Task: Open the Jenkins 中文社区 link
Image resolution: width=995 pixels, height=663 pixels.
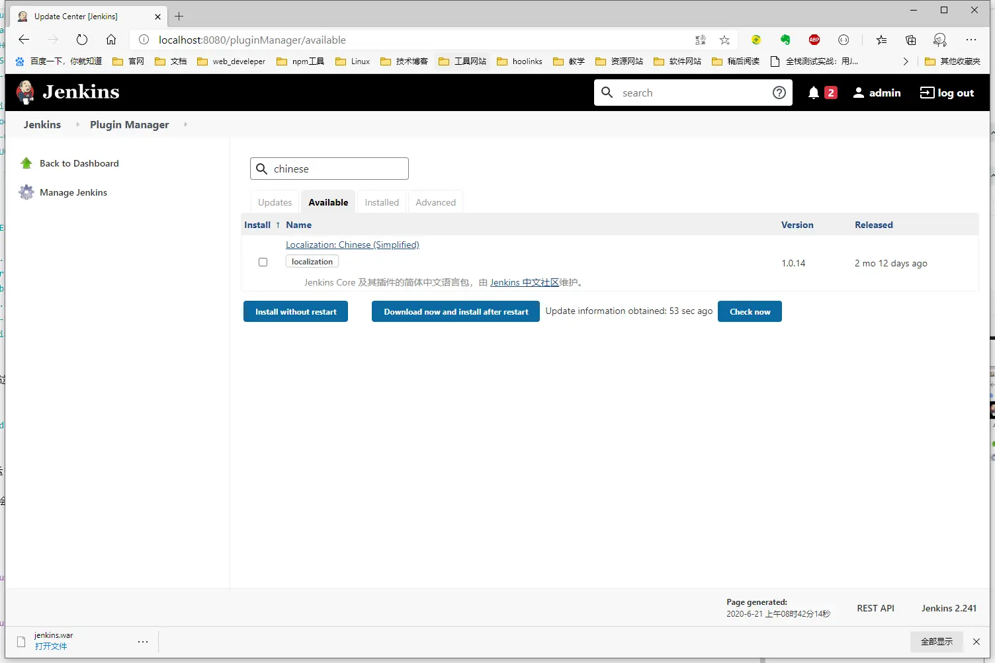Action: pos(525,282)
